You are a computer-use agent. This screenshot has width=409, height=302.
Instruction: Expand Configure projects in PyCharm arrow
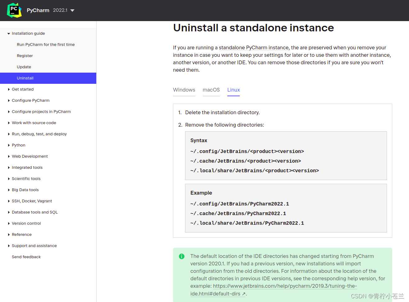9,112
